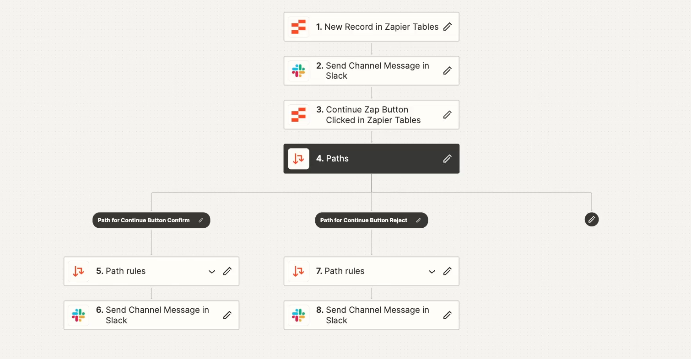Image resolution: width=691 pixels, height=359 pixels.
Task: Click the Slack icon on step 6
Action: (x=78, y=315)
